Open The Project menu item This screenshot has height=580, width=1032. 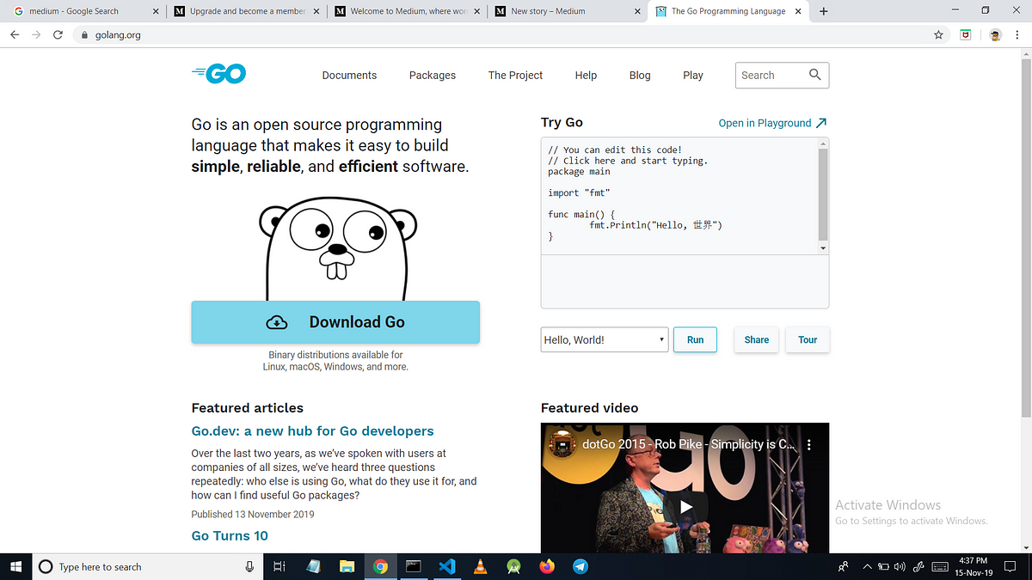[515, 75]
